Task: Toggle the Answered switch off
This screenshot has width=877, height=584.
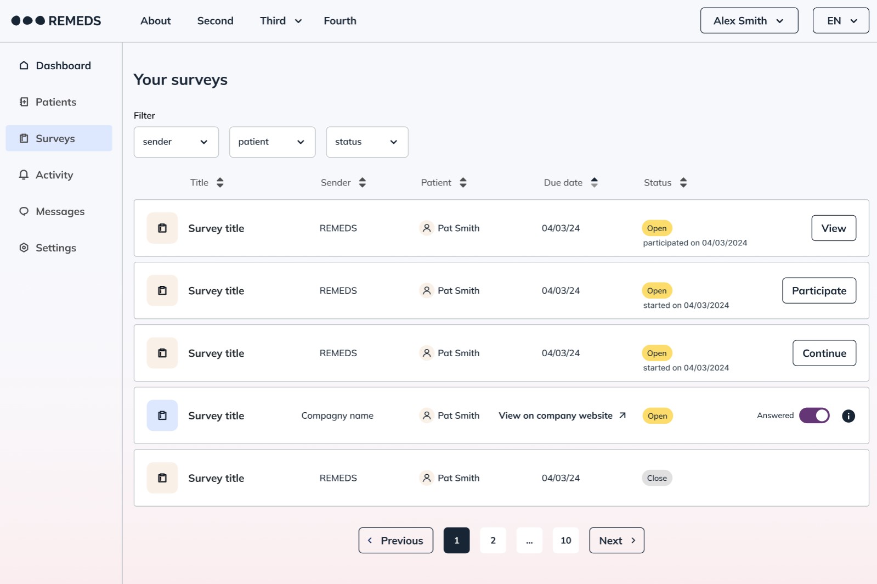Action: tap(814, 415)
